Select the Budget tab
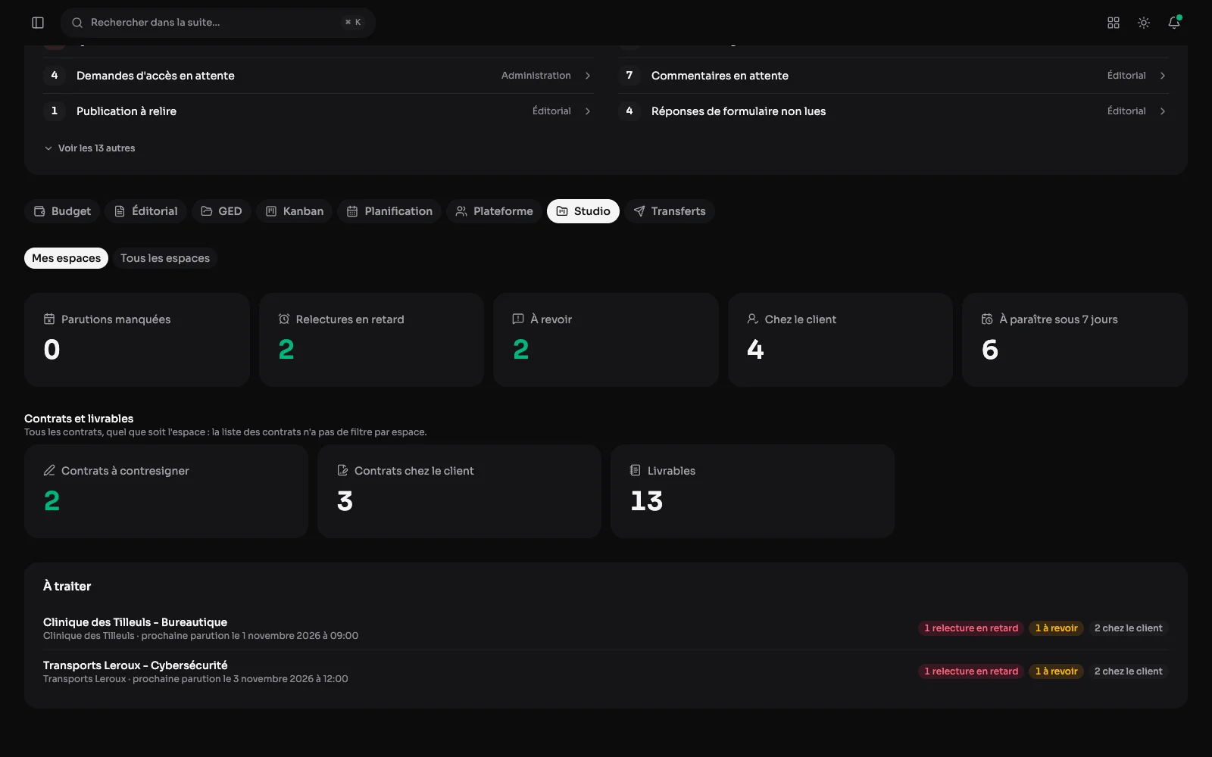The image size is (1212, 757). (x=62, y=211)
